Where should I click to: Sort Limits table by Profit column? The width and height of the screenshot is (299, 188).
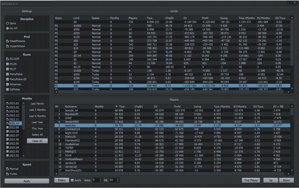point(205,18)
